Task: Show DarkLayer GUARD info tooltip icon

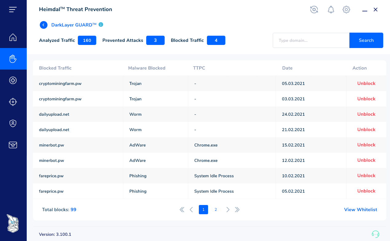Action: [x=101, y=25]
